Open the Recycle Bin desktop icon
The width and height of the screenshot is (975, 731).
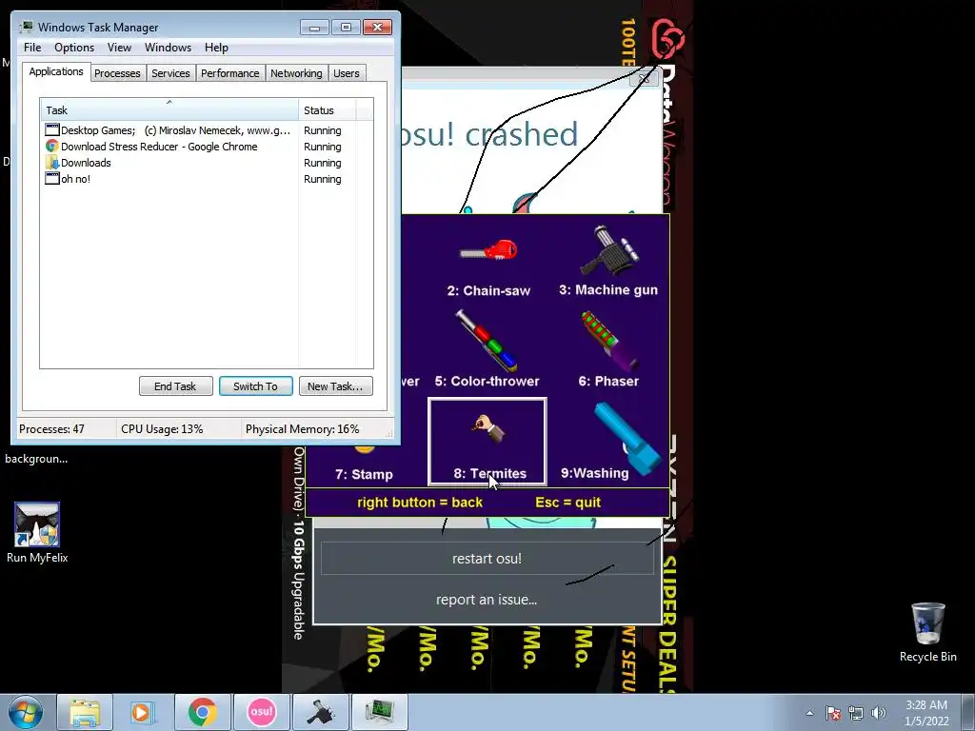point(927,632)
